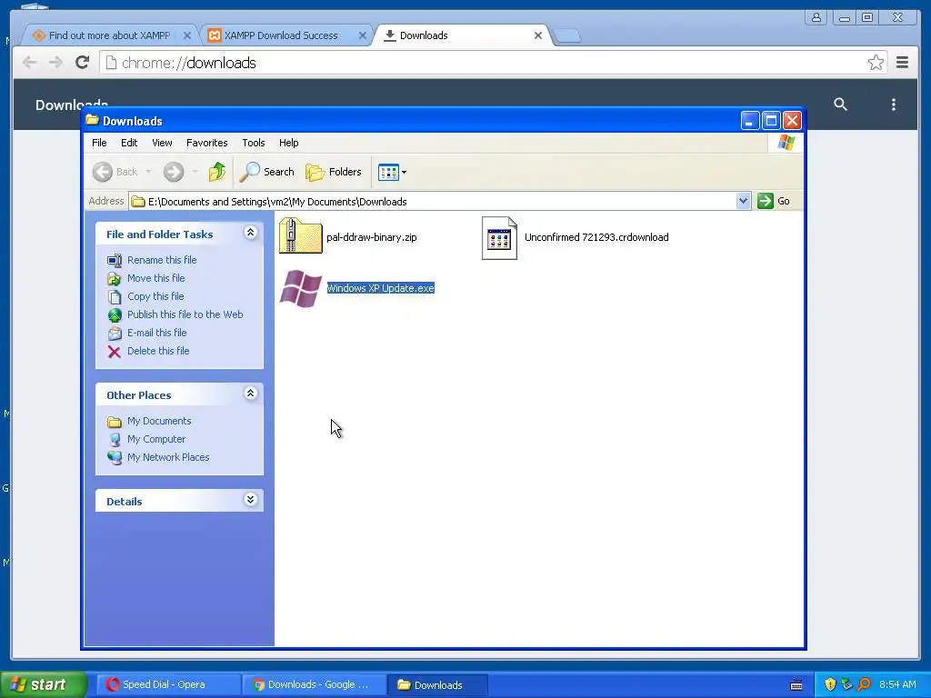Click Publish this file to the Web

tap(185, 314)
